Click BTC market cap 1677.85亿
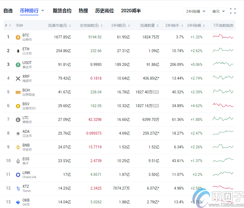This screenshot has height=208, width=244. [x=62, y=37]
